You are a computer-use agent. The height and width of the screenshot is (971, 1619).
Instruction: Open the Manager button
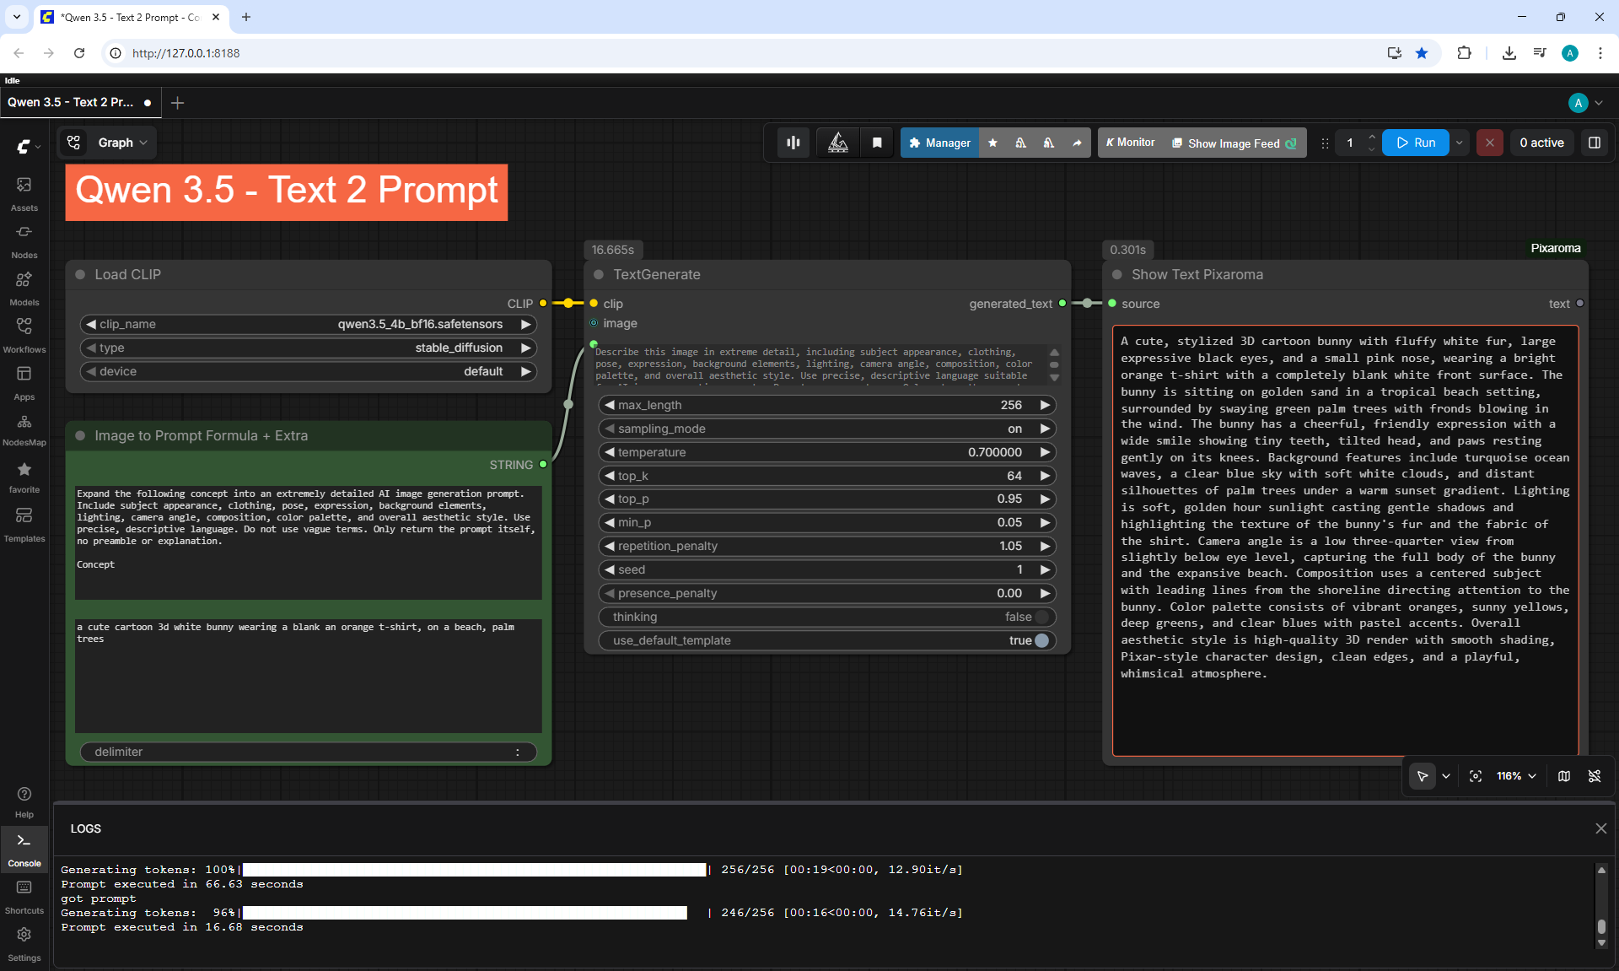[939, 143]
